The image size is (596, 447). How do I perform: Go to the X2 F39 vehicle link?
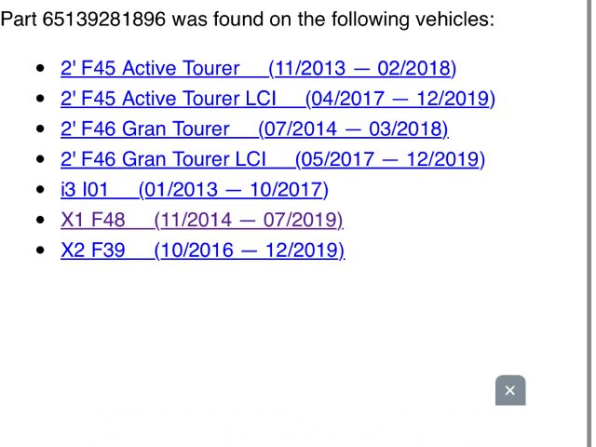pyautogui.click(x=92, y=251)
